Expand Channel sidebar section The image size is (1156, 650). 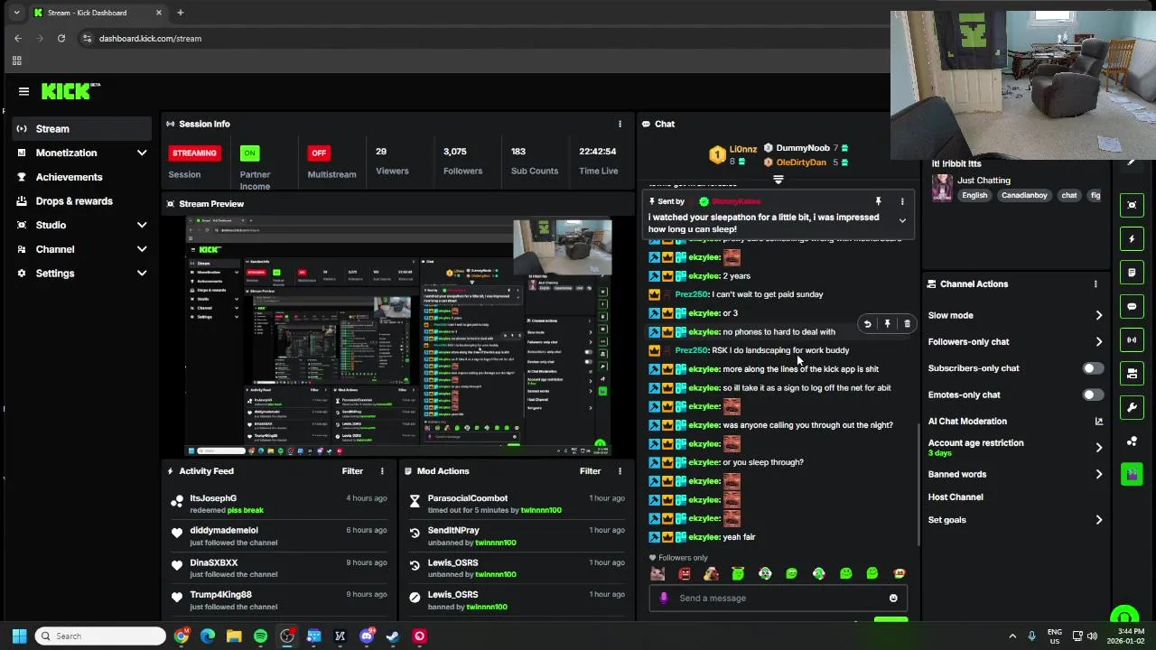(x=141, y=249)
